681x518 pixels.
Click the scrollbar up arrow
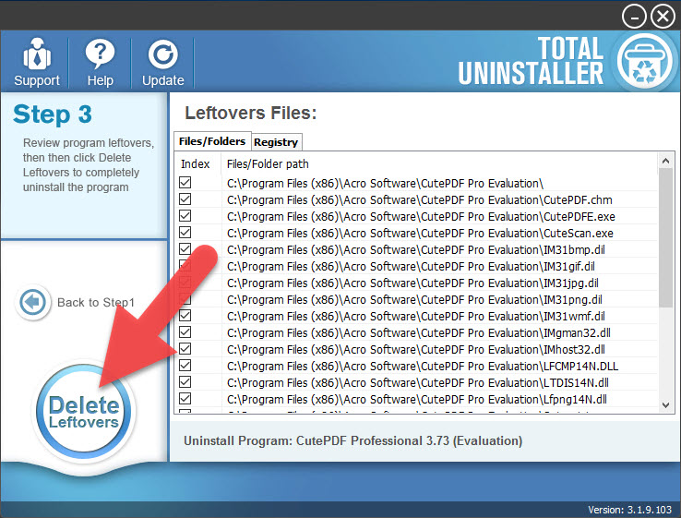click(x=665, y=161)
